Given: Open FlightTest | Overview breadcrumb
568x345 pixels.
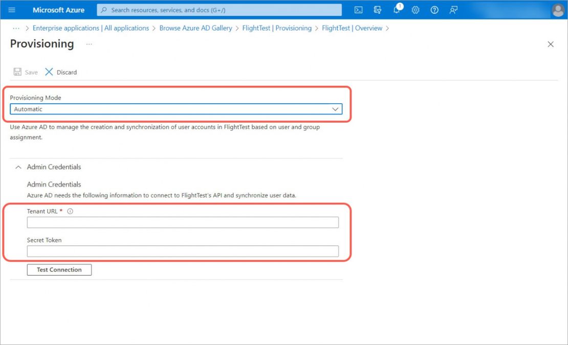Looking at the screenshot, I should (352, 28).
